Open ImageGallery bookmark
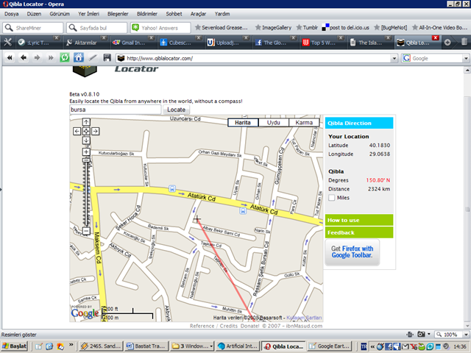The image size is (471, 353). pos(273,28)
